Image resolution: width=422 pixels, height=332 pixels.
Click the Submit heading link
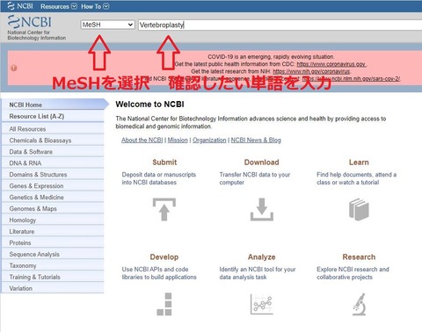tap(164, 162)
